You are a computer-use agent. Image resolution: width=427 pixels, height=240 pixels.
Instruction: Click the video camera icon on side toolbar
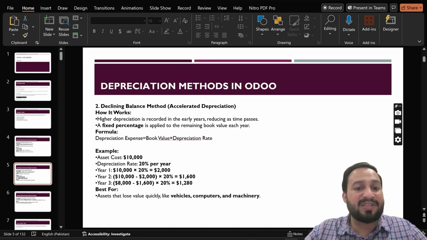(x=398, y=122)
